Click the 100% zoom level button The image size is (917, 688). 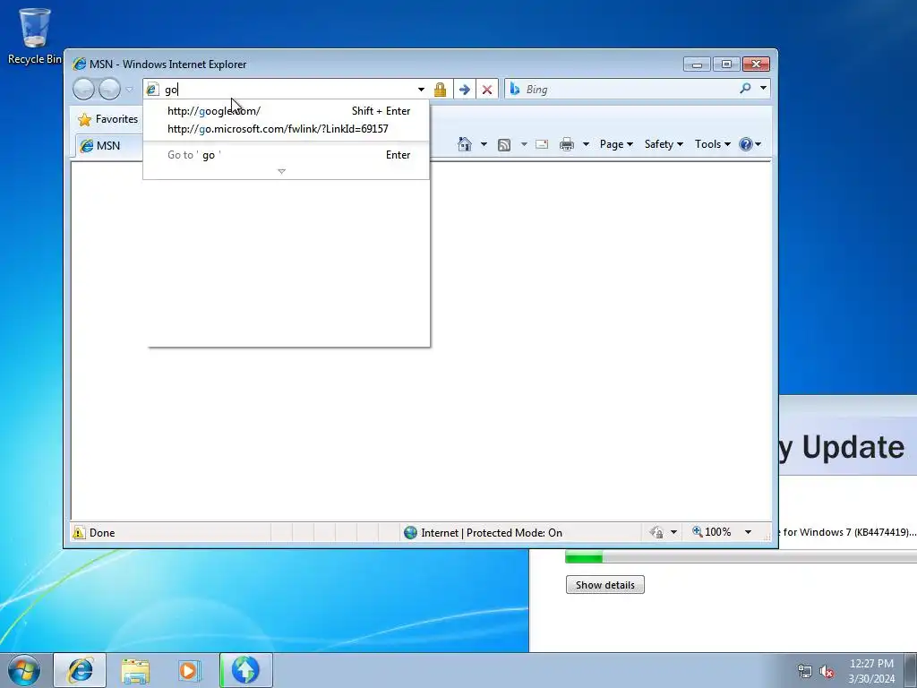(712, 532)
